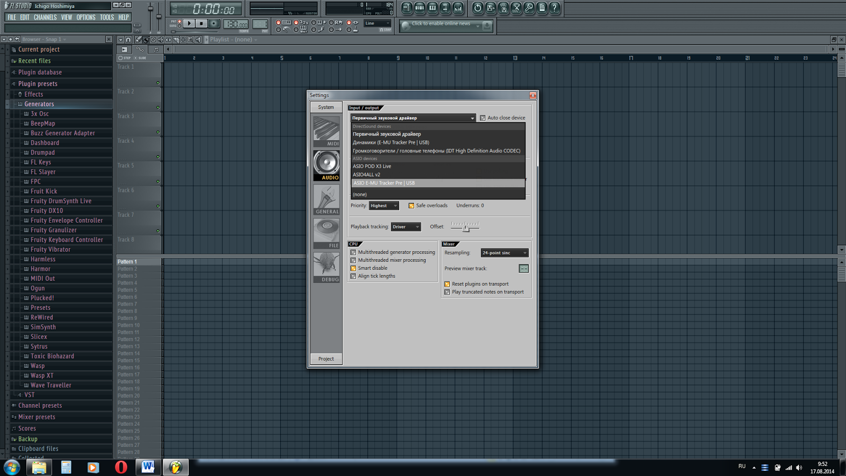The image size is (846, 476).
Task: Switch to the Project tab in Settings
Action: pyautogui.click(x=326, y=359)
